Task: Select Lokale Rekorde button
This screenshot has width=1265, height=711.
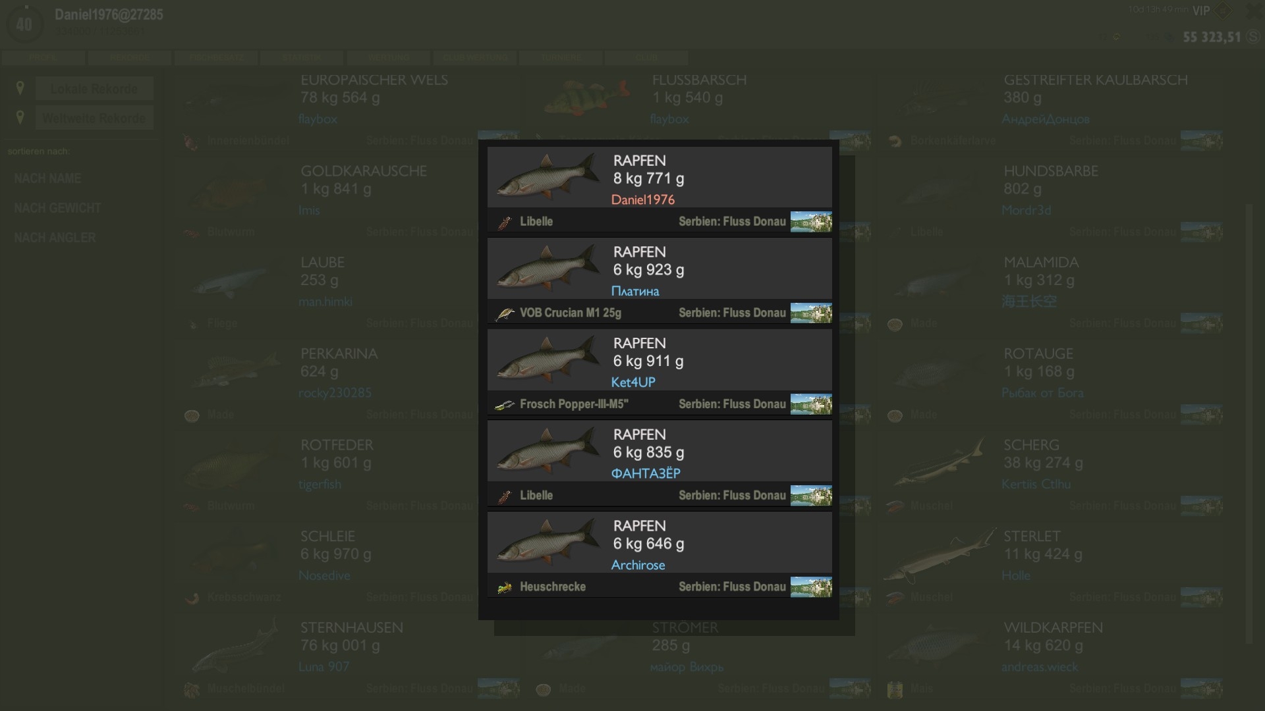Action: coord(94,89)
